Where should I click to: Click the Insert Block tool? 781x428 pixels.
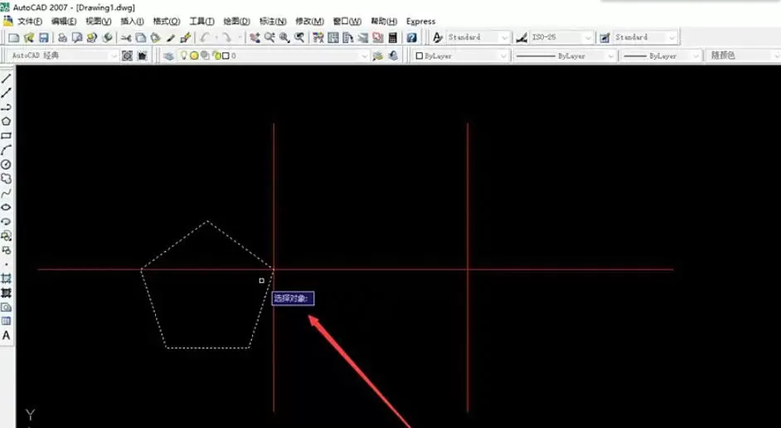tap(6, 236)
